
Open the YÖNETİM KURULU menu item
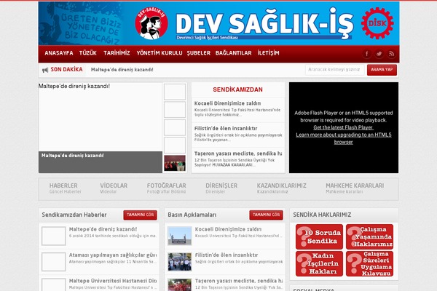160,53
